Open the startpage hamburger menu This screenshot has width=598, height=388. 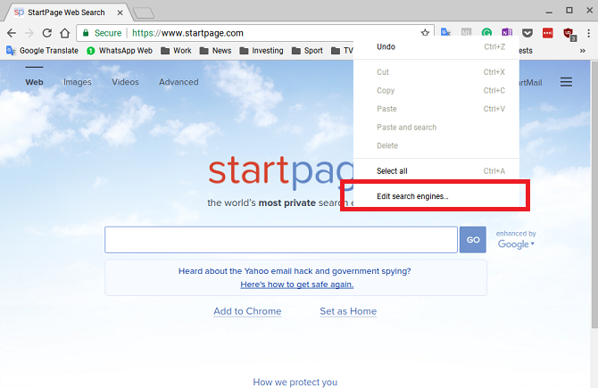click(566, 82)
